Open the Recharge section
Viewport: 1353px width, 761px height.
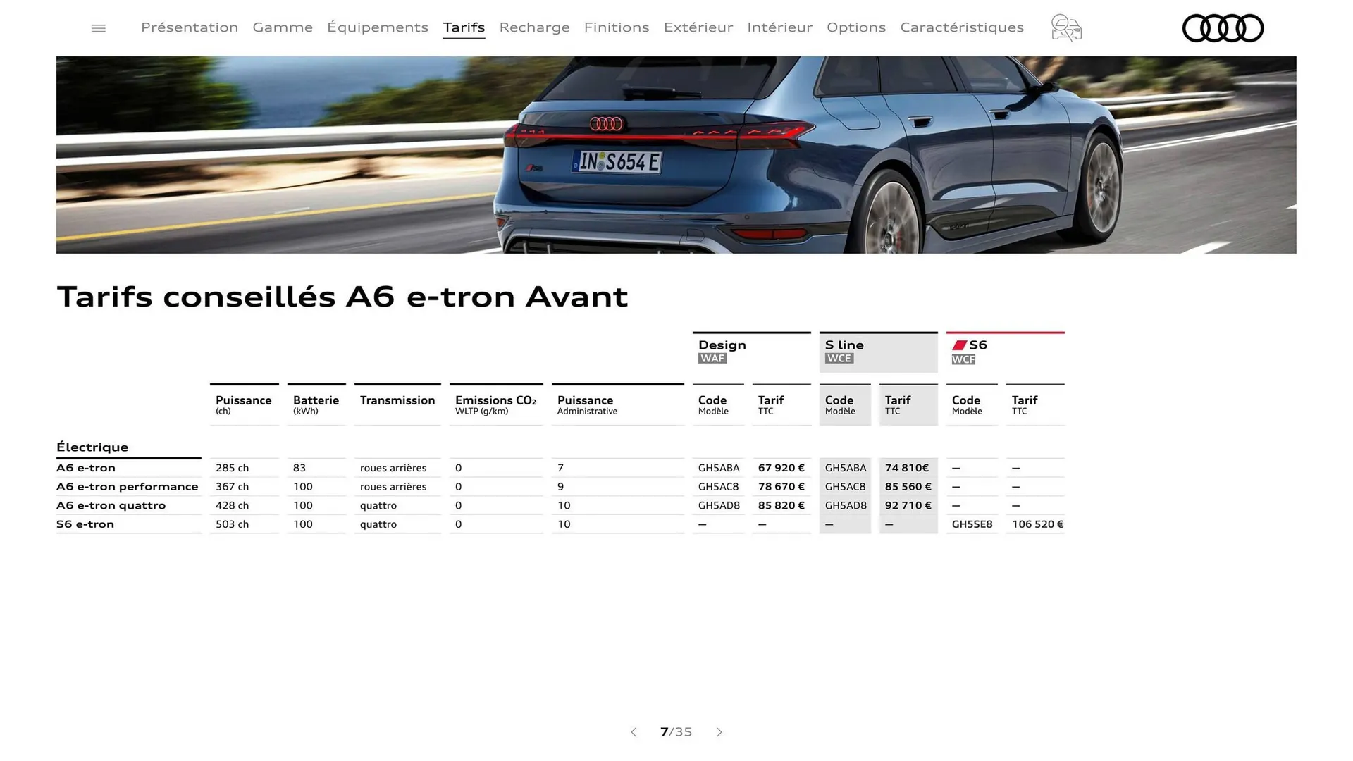tap(535, 27)
